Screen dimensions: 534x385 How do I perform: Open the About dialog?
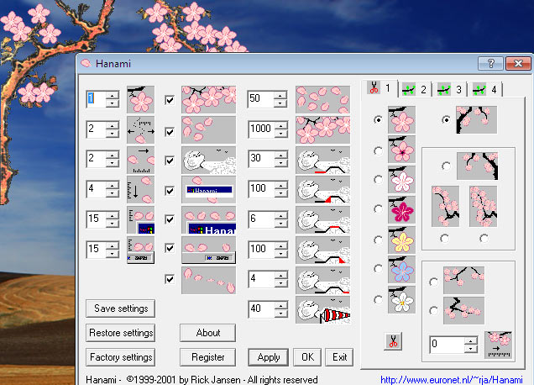point(207,333)
